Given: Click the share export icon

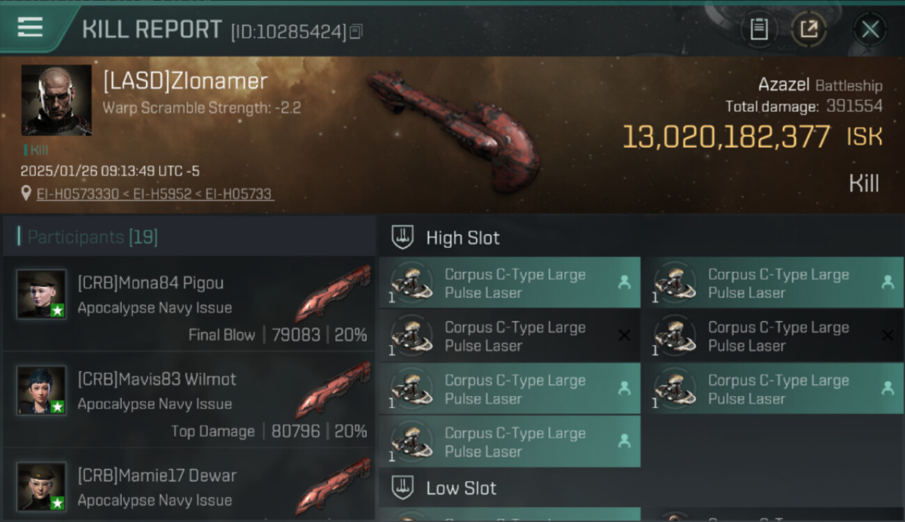Looking at the screenshot, I should (809, 29).
